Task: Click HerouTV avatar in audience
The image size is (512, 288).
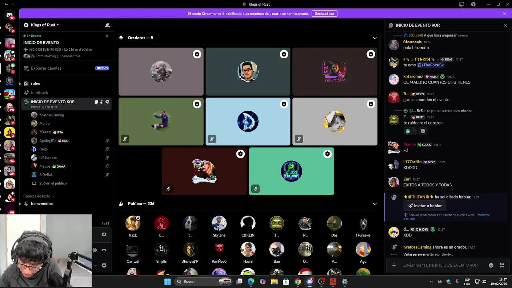Action: [190, 249]
